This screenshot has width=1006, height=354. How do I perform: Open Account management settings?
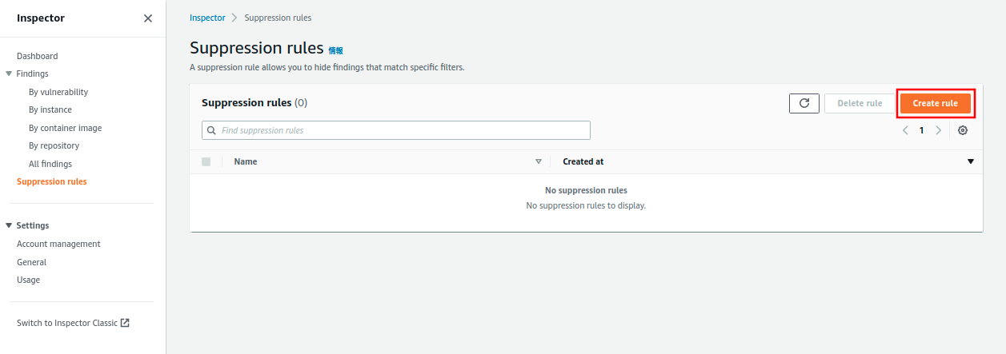click(58, 244)
